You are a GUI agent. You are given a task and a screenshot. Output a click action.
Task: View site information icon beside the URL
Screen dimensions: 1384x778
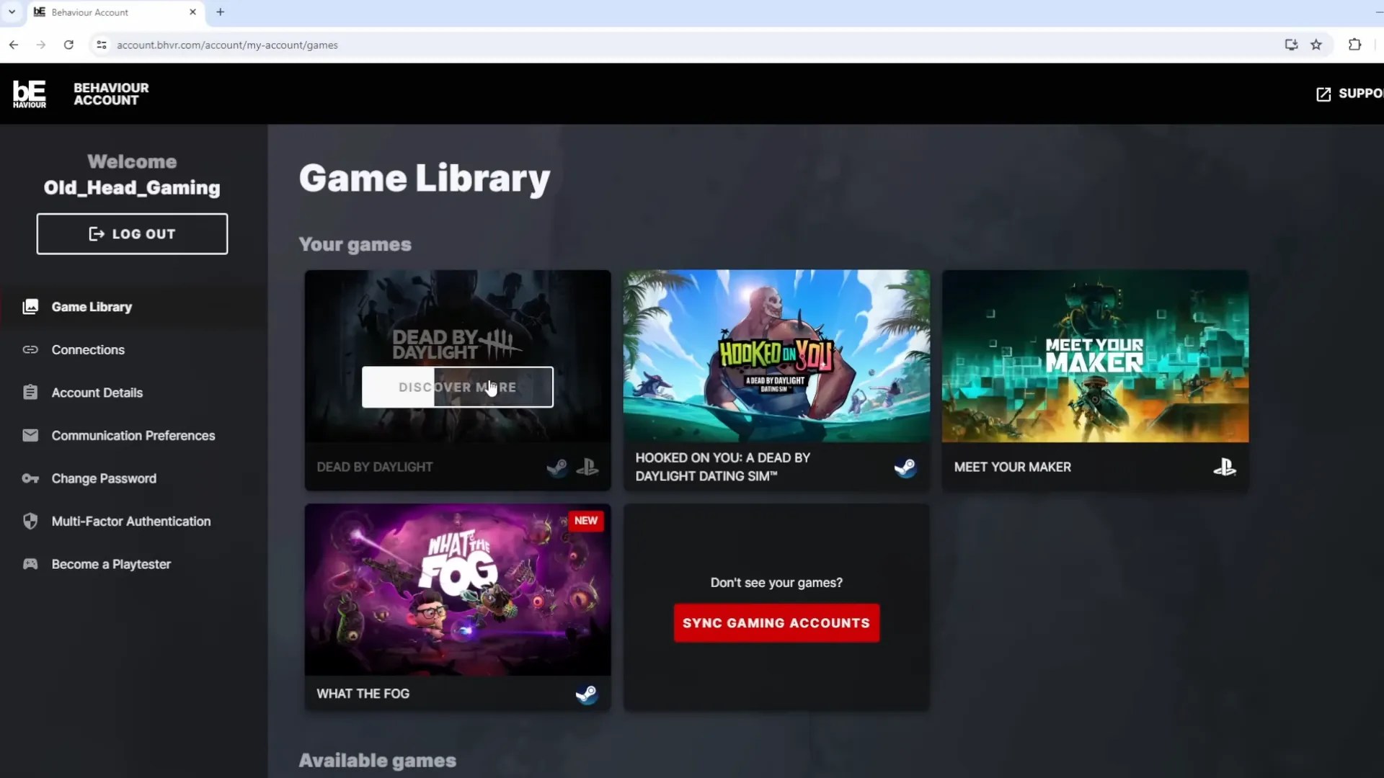click(102, 45)
